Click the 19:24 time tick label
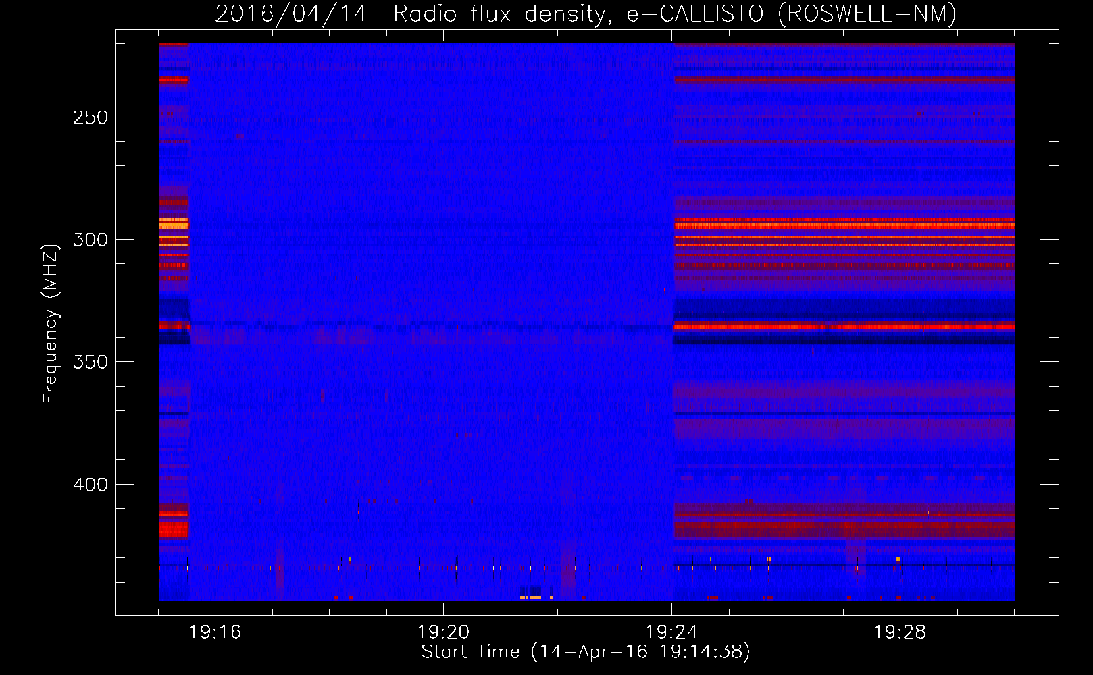 click(x=671, y=632)
